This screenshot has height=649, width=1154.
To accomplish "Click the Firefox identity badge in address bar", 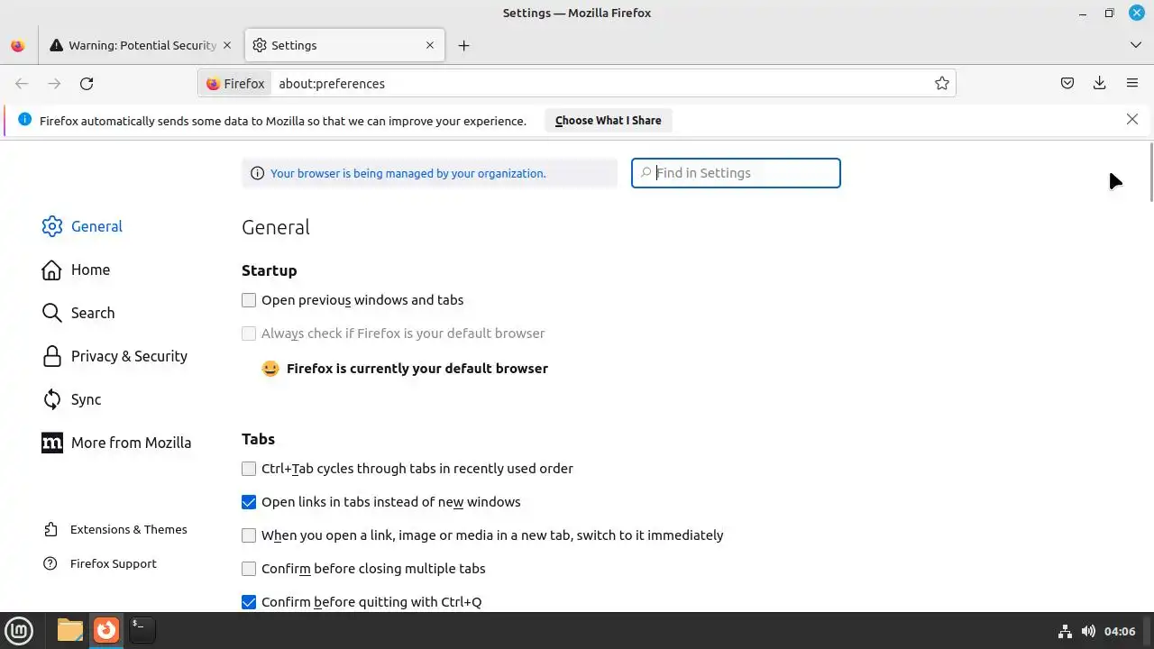I will tap(235, 84).
